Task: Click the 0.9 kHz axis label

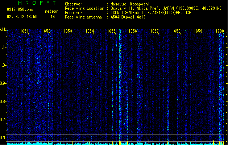Action: (x=3, y=83)
